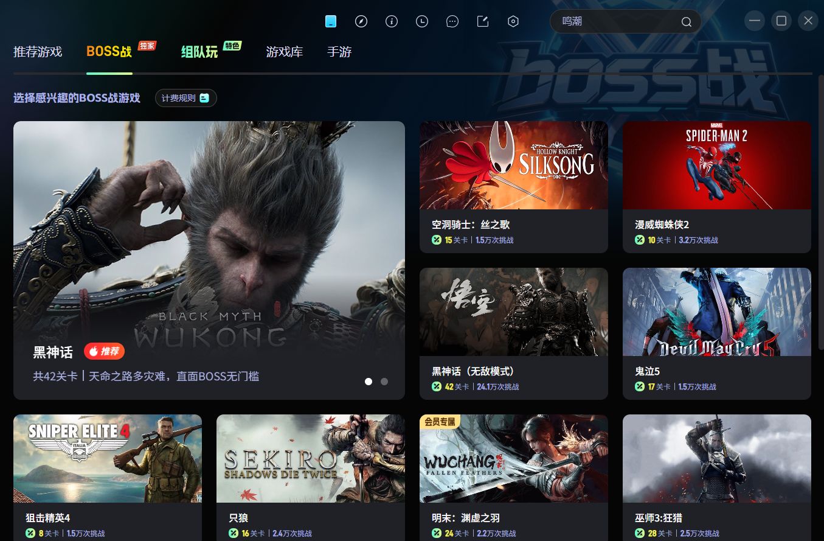Open the 悟空 invincible mode cover image
The width and height of the screenshot is (824, 541).
514,312
